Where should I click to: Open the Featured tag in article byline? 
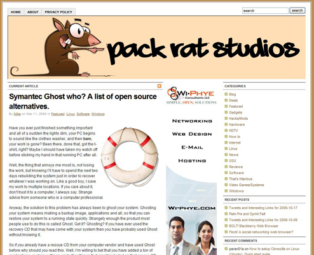[x=58, y=114]
